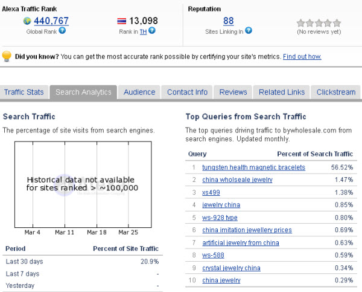Click the Mar 4 chart axis label
The image size is (362, 292).
[33, 232]
